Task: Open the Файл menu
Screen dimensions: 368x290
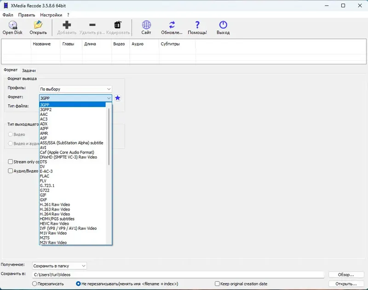Action: 8,15
